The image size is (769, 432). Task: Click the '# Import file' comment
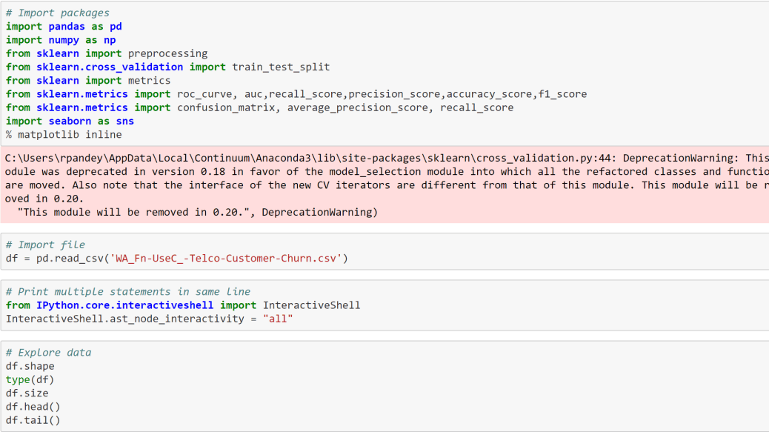pos(45,245)
